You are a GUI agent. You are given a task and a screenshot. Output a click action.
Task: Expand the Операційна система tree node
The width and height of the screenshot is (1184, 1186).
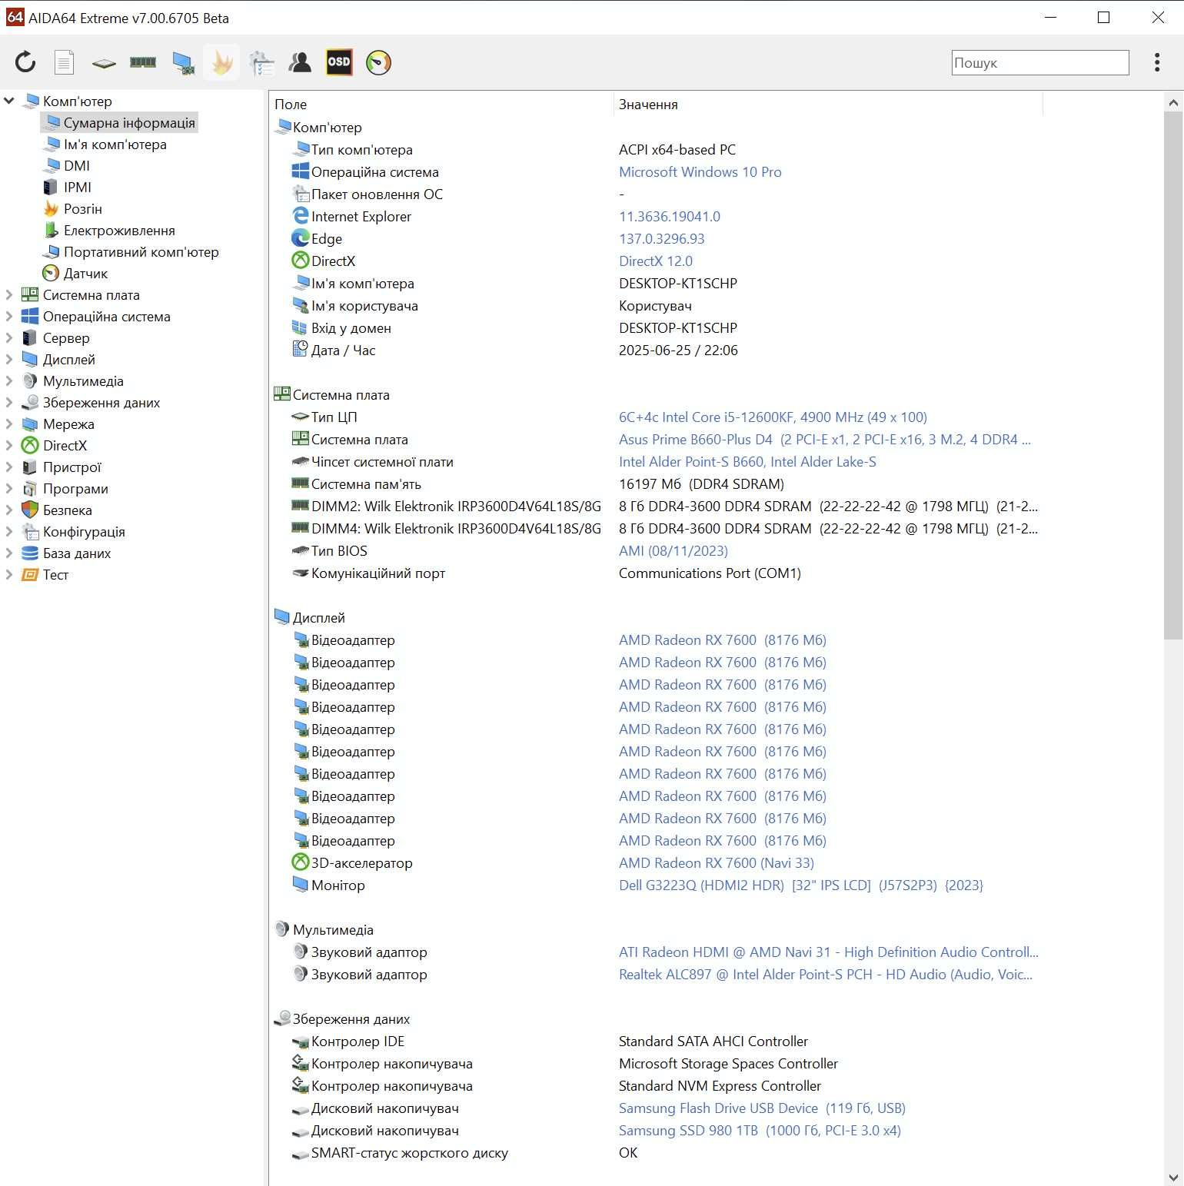click(x=9, y=316)
